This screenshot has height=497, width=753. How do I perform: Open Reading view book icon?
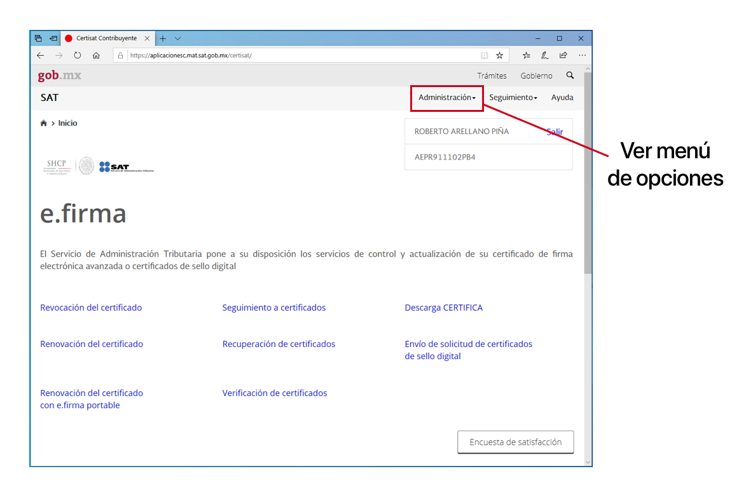pyautogui.click(x=484, y=56)
